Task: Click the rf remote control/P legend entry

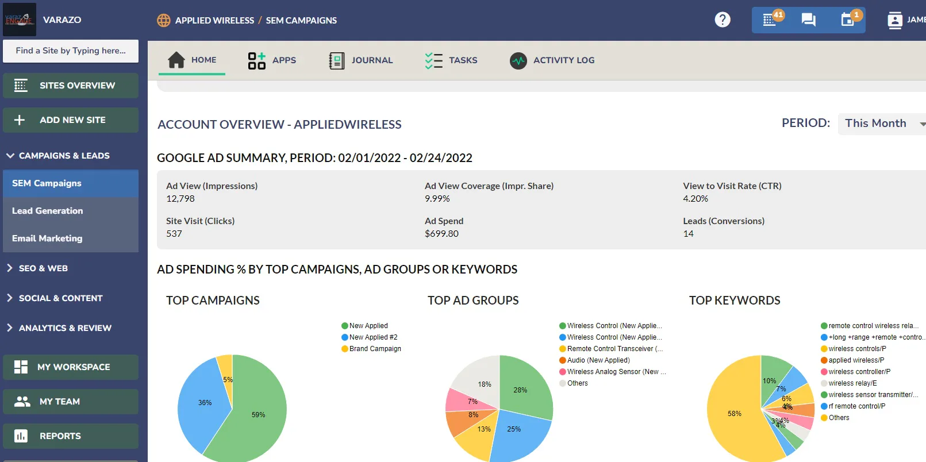Action: [853, 406]
